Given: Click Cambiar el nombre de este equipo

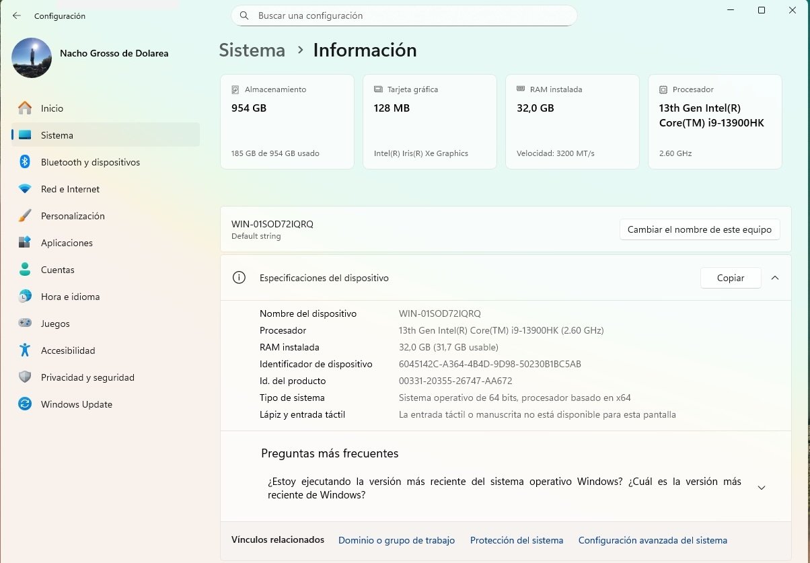Looking at the screenshot, I should (699, 229).
